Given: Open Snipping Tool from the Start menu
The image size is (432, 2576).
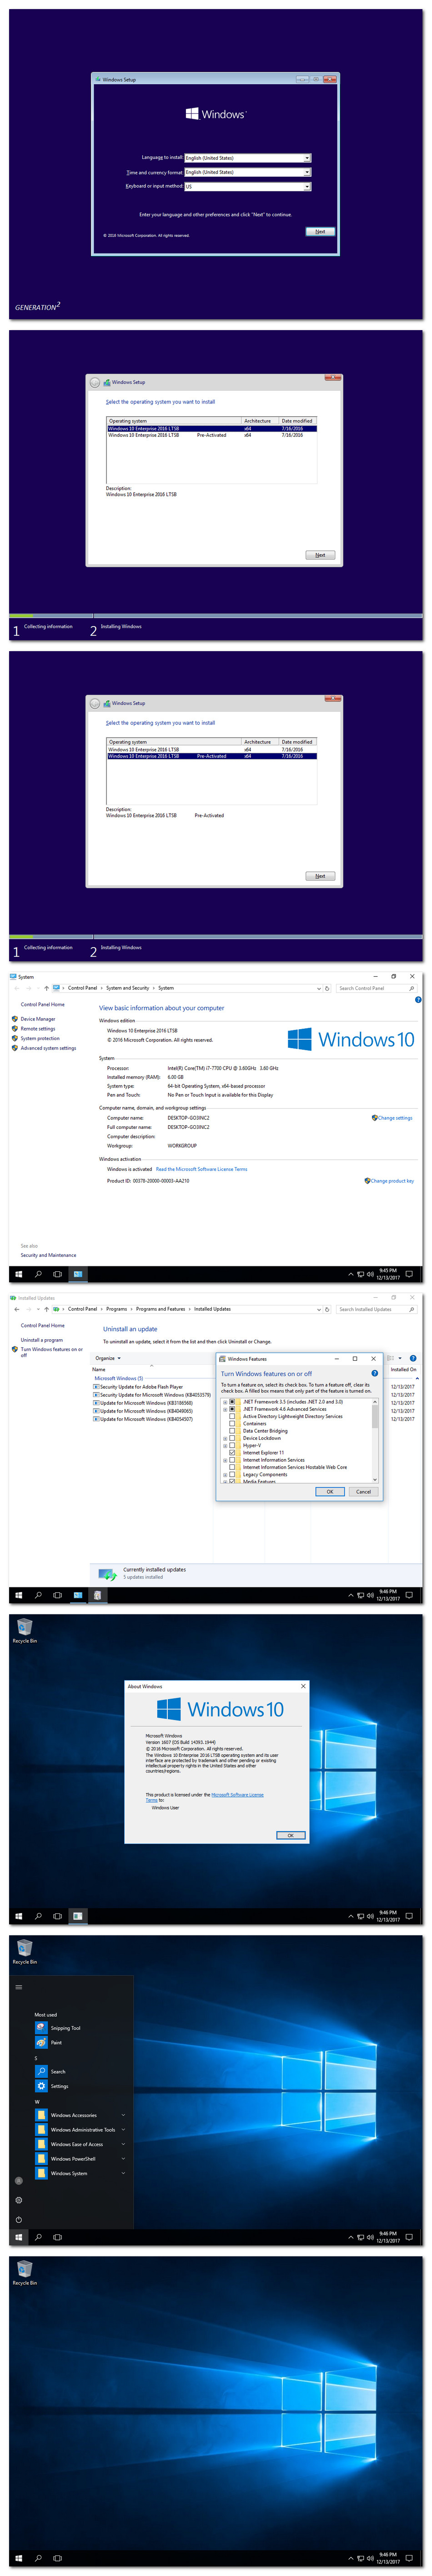Looking at the screenshot, I should 66,2028.
